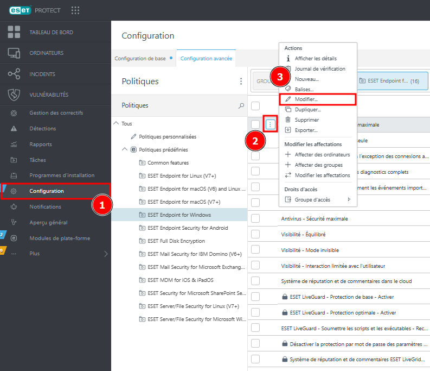Tick ESET LiveGuard Protection optimale checkbox
The width and height of the screenshot is (430, 371).
255,312
